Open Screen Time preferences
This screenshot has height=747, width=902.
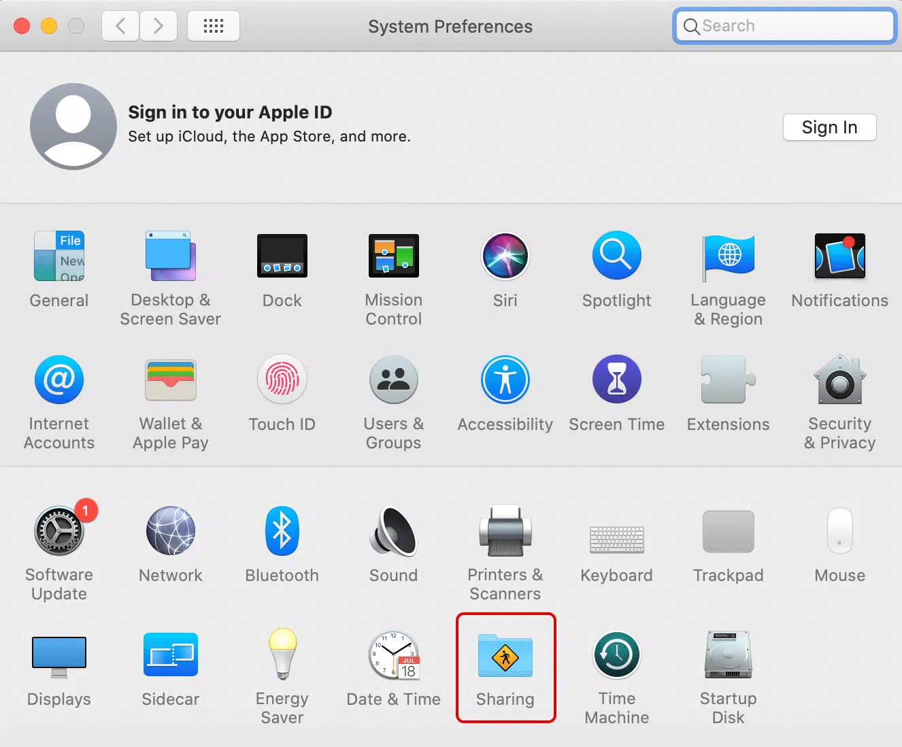point(617,380)
